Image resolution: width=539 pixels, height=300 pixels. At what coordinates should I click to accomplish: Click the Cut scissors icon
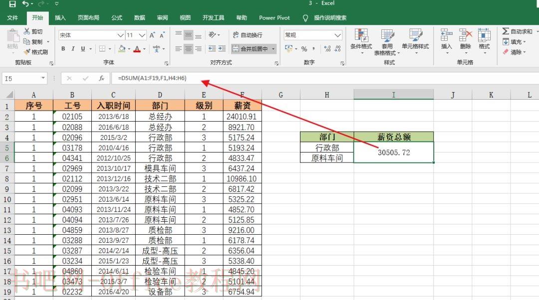[27, 31]
